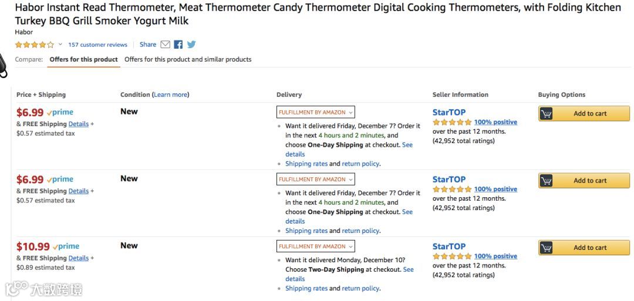The height and width of the screenshot is (301, 634).
Task: Share the product on Twitter
Action: pos(191,45)
